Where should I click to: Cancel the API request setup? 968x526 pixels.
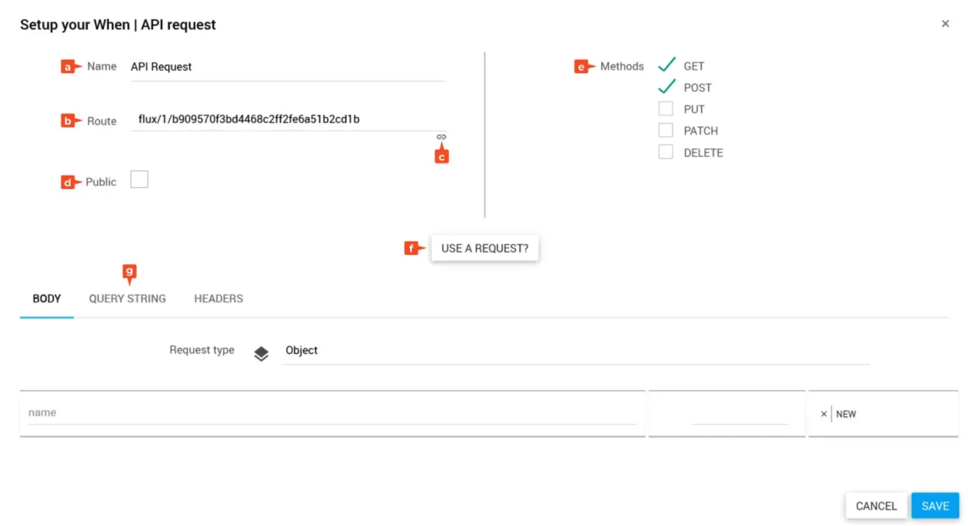coord(876,506)
